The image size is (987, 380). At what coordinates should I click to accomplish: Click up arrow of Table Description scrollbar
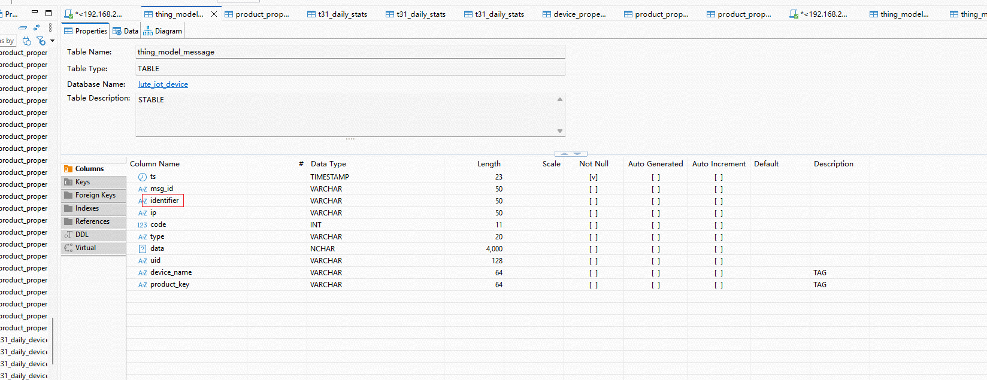tap(560, 99)
